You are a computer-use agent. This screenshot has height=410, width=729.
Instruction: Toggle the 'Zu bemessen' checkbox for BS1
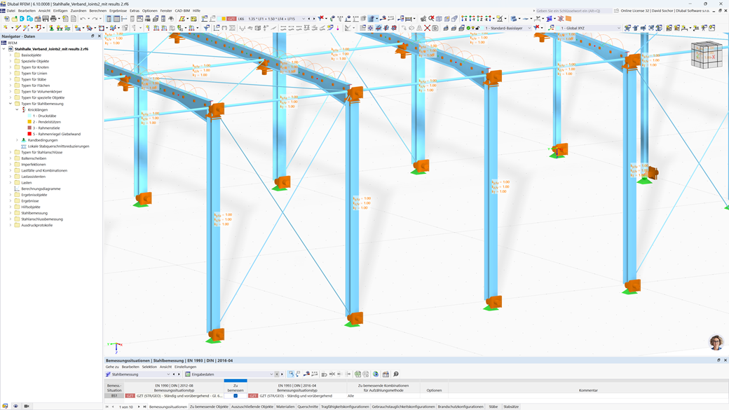236,395
